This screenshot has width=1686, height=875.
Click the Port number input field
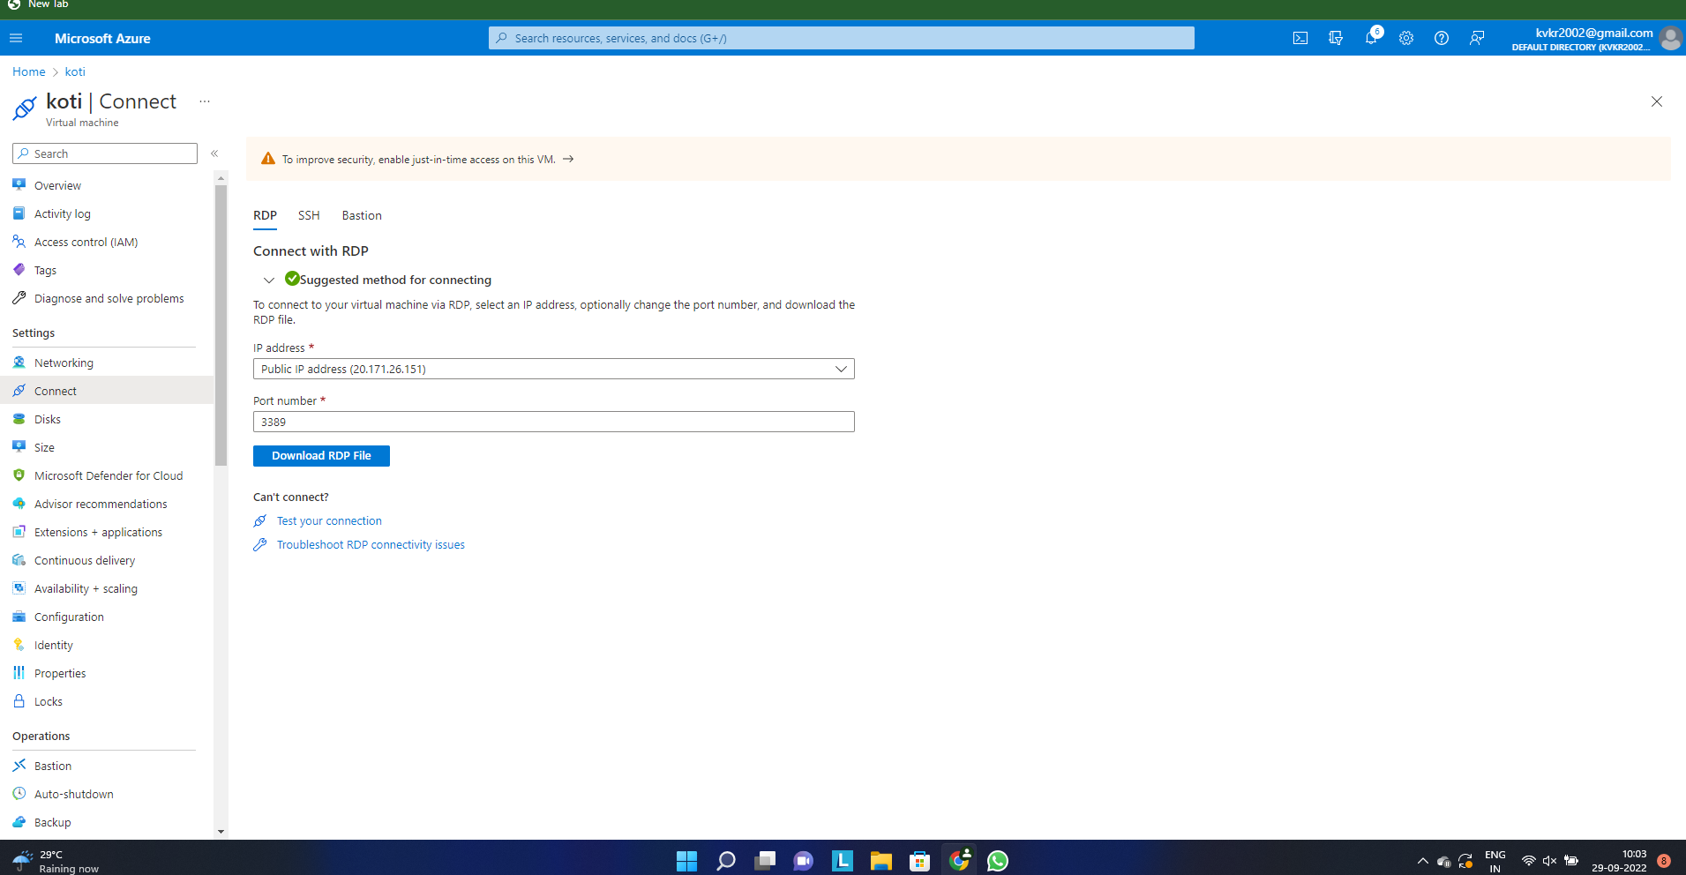click(x=553, y=422)
